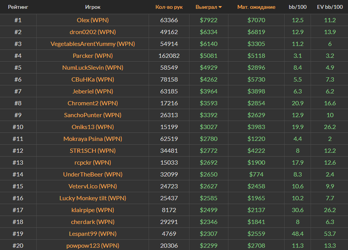
Task: Click the bb/100 column header
Action: (x=298, y=7)
